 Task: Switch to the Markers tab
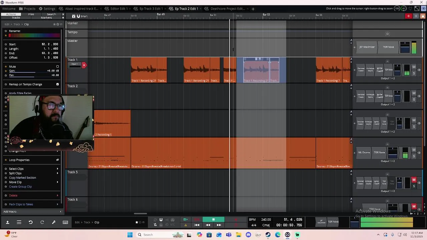tap(46, 18)
